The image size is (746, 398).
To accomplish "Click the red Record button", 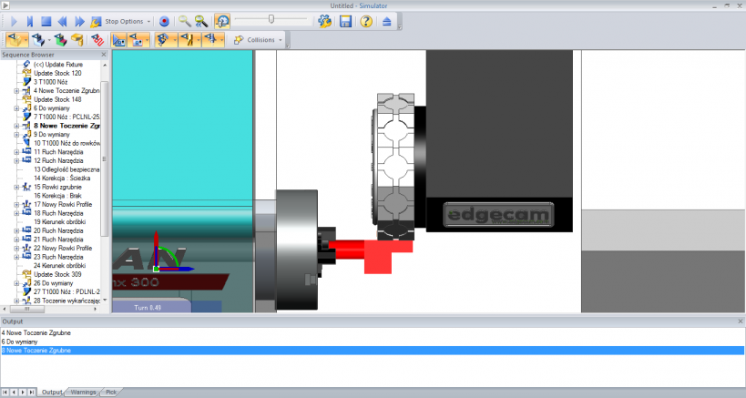I will (x=164, y=21).
